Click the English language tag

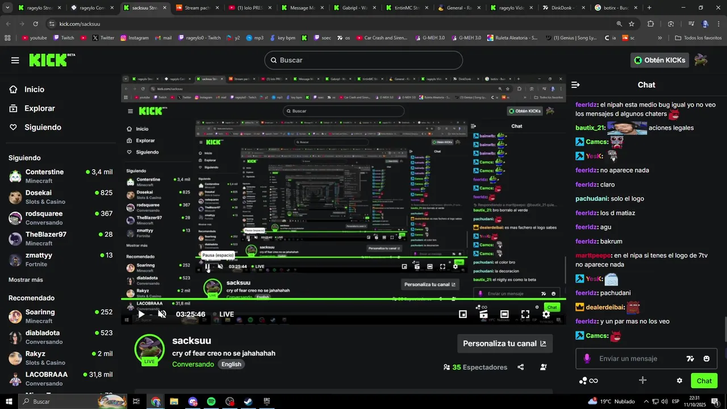coord(231,364)
